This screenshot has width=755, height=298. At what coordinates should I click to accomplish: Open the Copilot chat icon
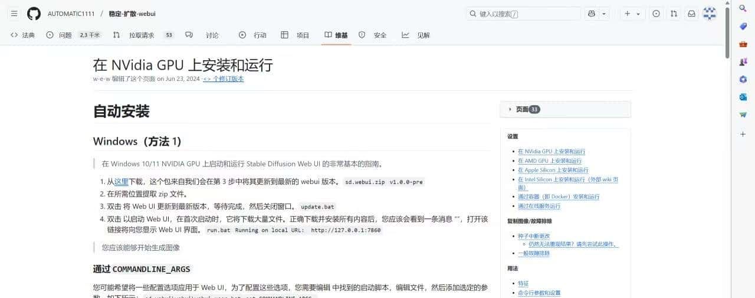click(x=592, y=14)
